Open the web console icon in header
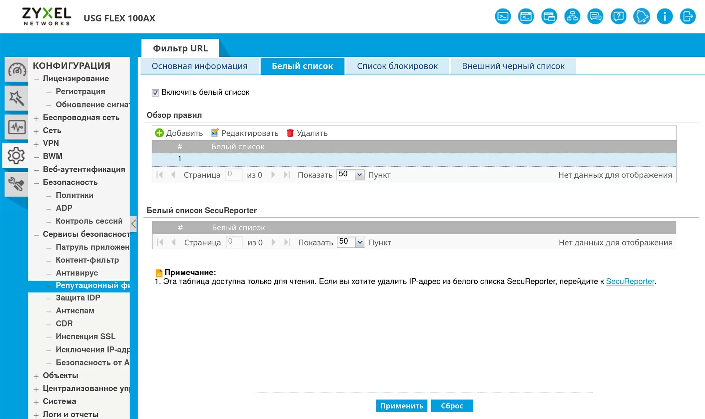 [526, 17]
